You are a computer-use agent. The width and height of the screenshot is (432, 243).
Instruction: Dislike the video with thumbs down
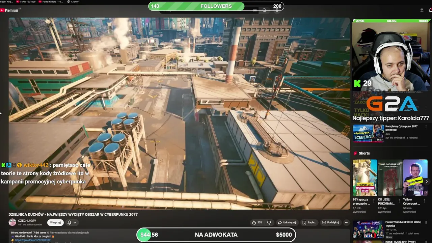point(269,222)
